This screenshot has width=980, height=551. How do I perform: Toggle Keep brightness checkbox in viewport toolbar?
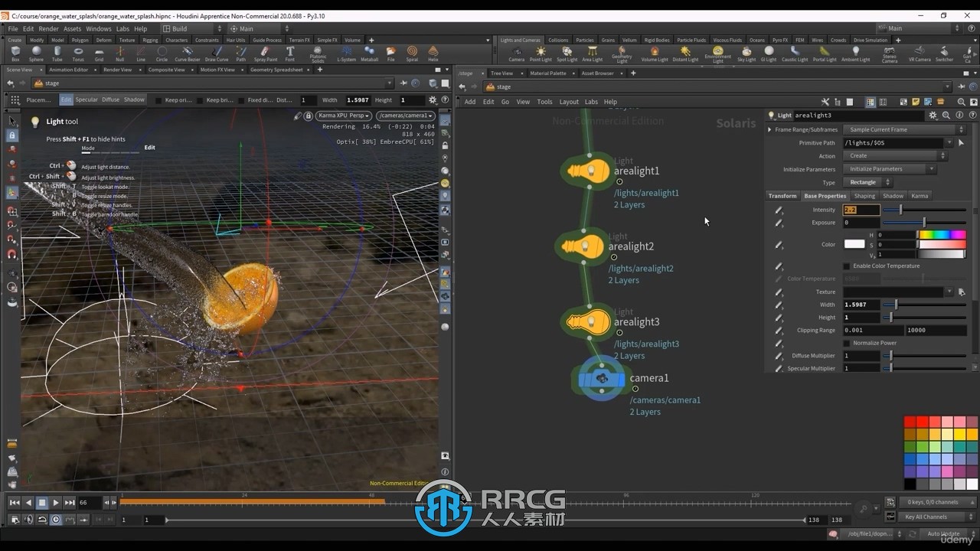(201, 100)
